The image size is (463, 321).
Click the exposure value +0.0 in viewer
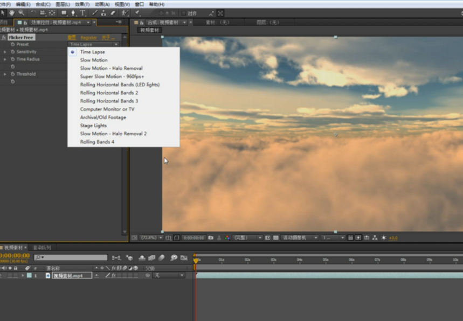tap(393, 238)
